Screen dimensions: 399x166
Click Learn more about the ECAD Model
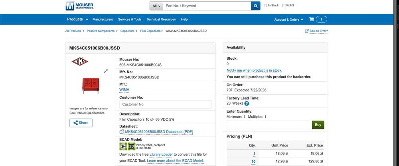(175, 161)
